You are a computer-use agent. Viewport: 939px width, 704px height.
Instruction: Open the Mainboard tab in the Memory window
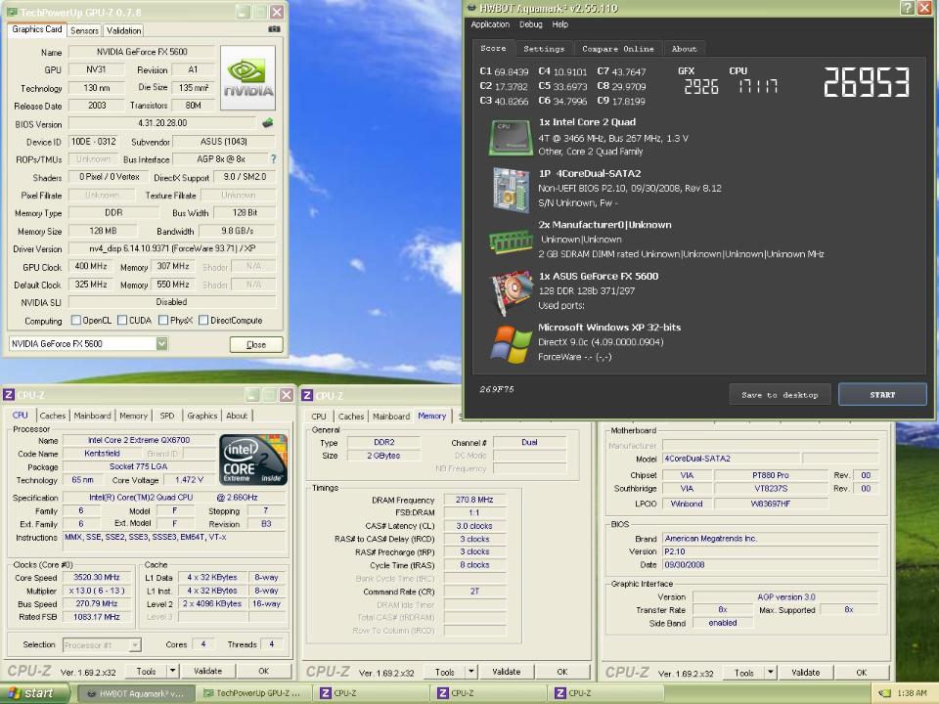pos(391,417)
